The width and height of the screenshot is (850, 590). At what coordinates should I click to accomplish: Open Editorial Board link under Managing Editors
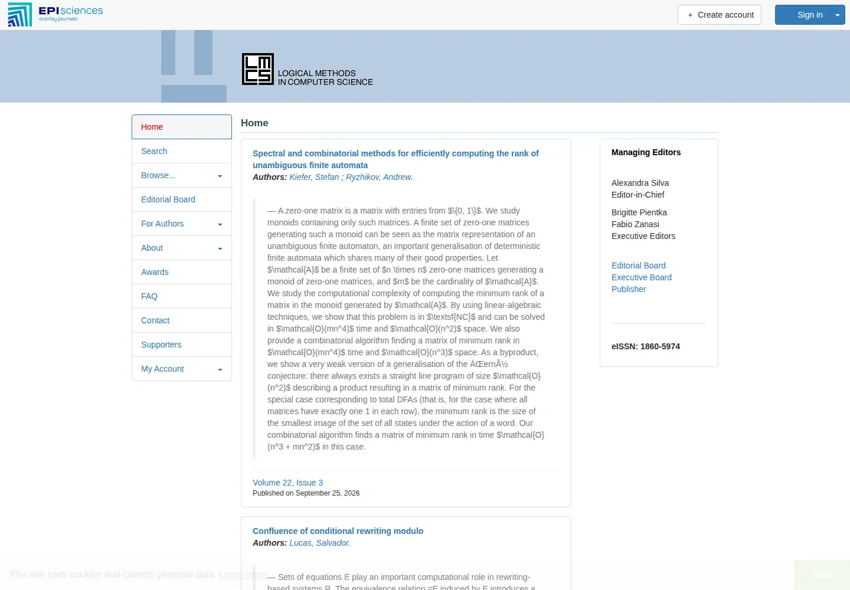(x=639, y=265)
